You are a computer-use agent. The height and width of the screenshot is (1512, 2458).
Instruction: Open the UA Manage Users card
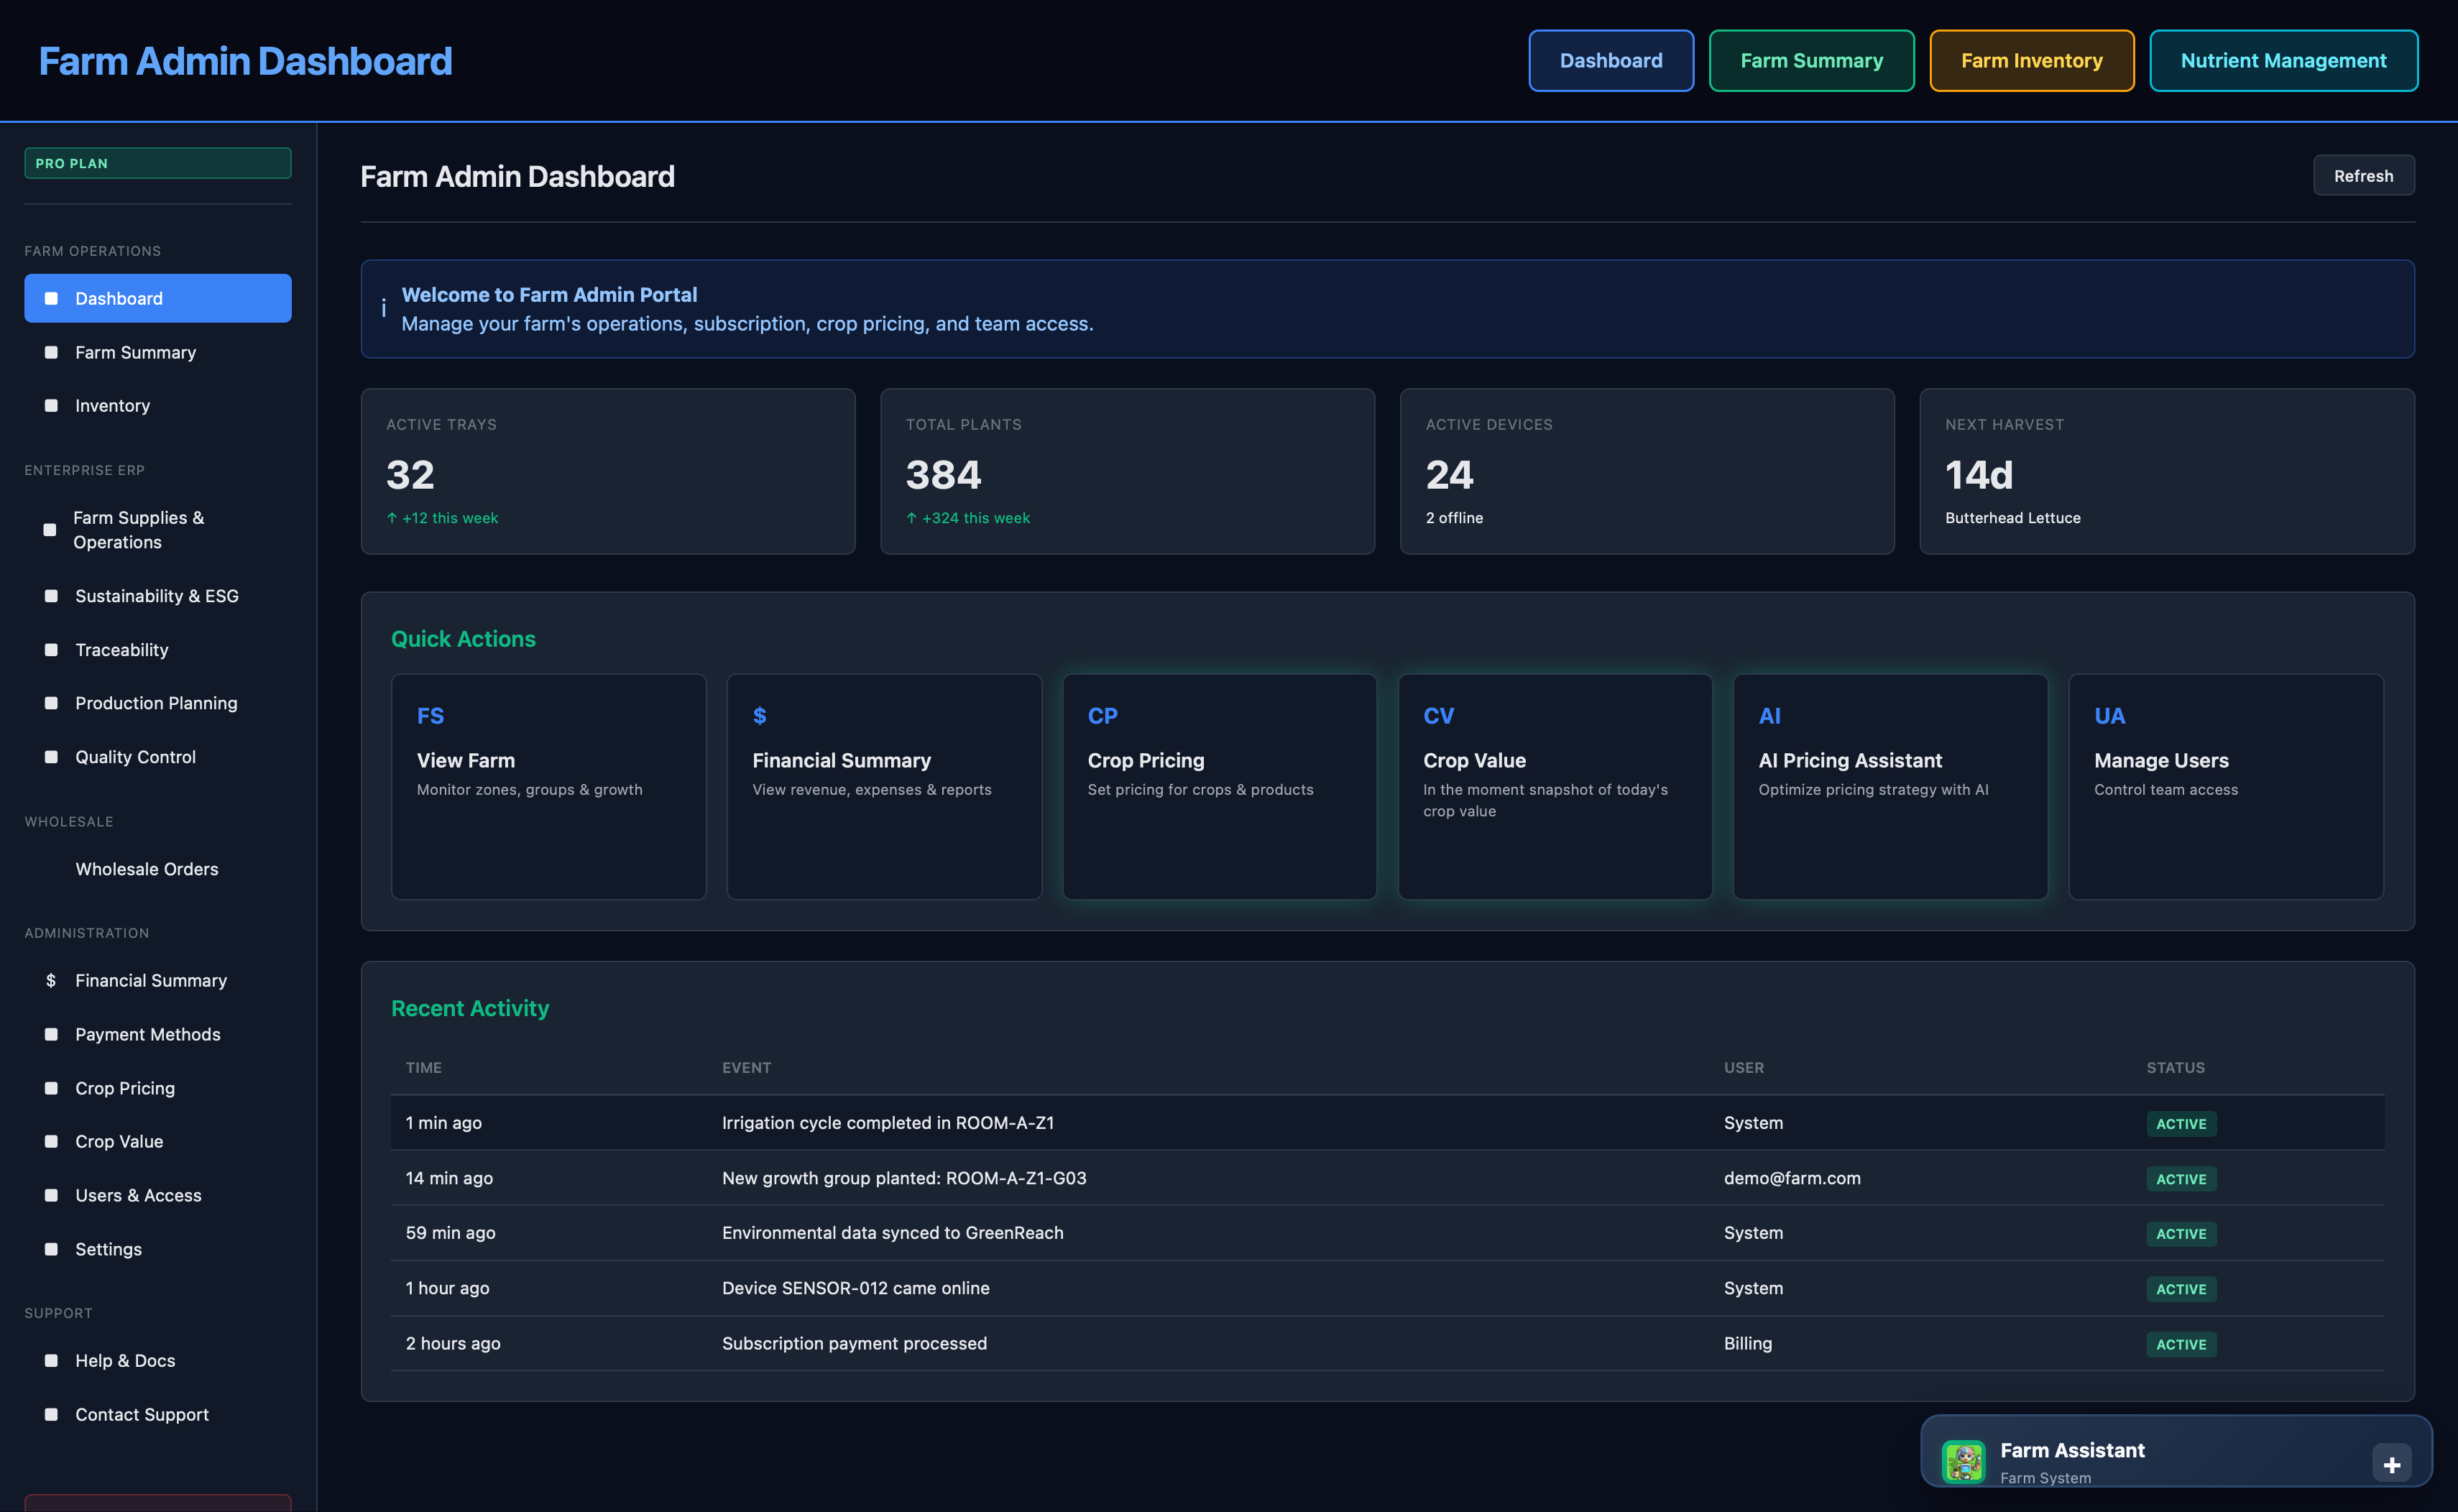click(x=2225, y=786)
